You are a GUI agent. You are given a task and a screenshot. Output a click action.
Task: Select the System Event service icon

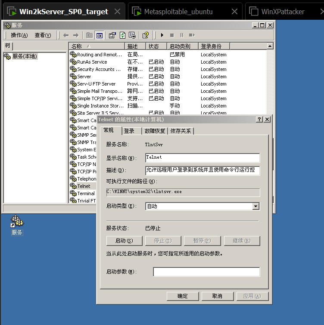73,150
